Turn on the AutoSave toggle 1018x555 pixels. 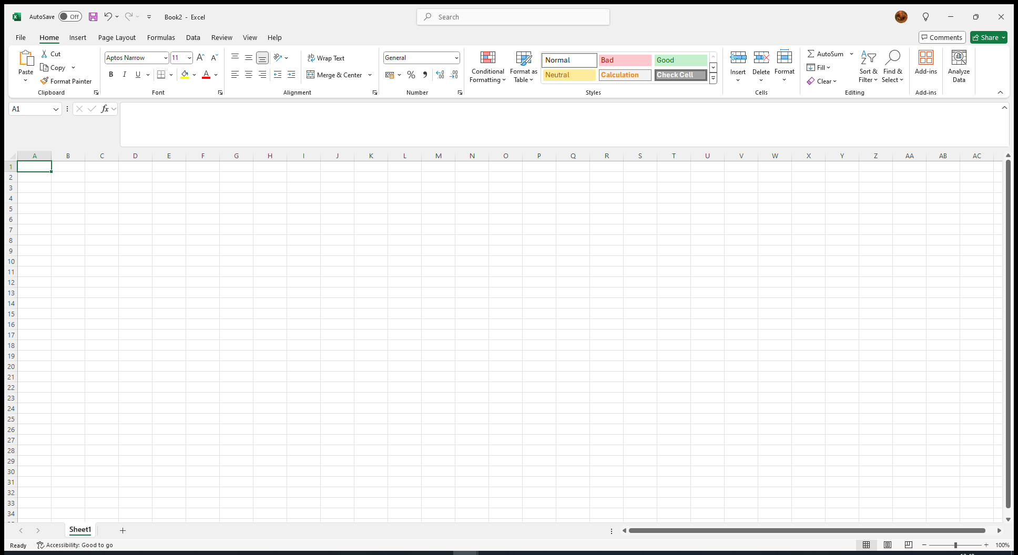70,17
